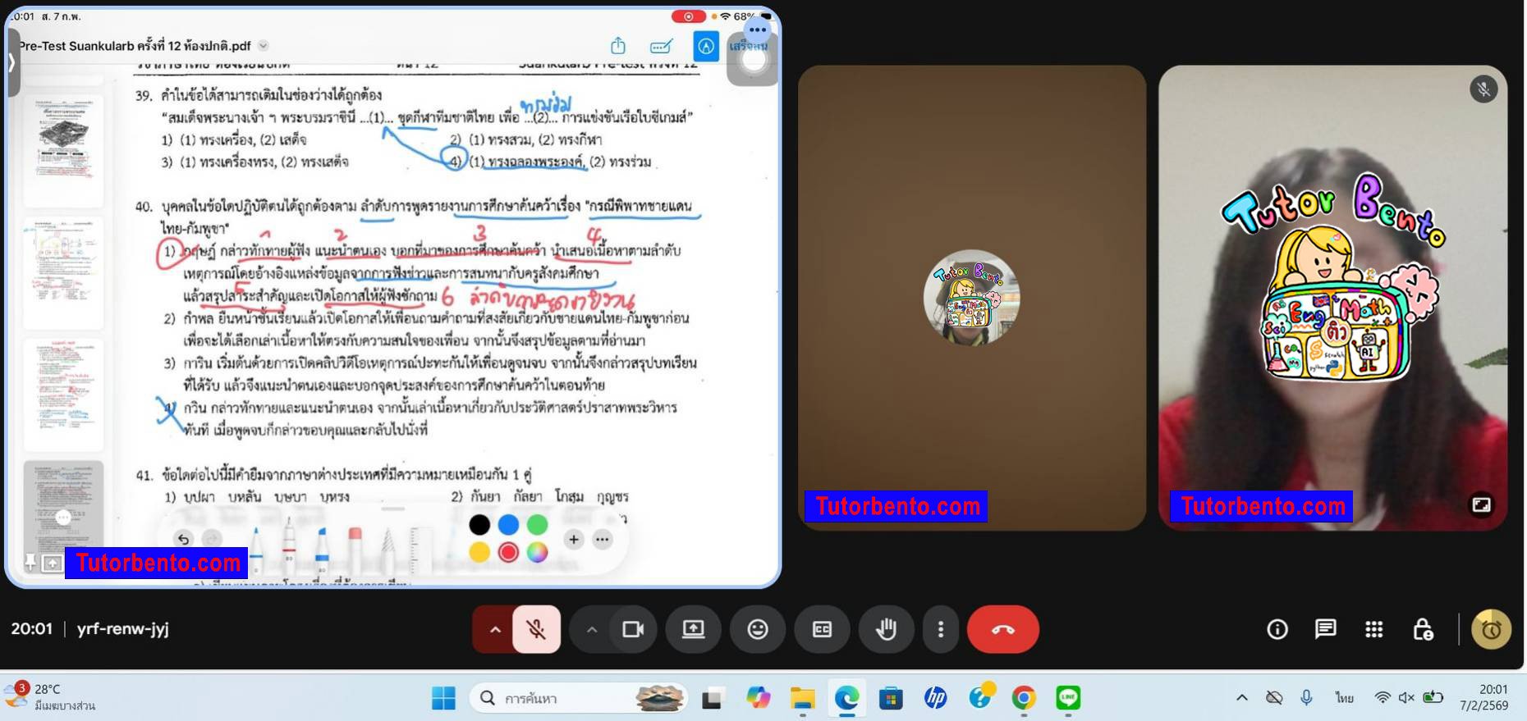Open first page thumbnail in PDF sidebar
The image size is (1527, 721).
coord(63,150)
